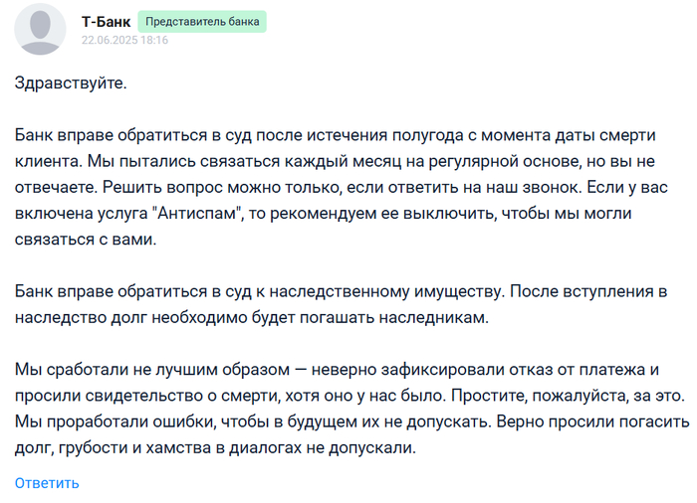
Task: Click the Представитель банка green badge
Action: click(x=202, y=21)
